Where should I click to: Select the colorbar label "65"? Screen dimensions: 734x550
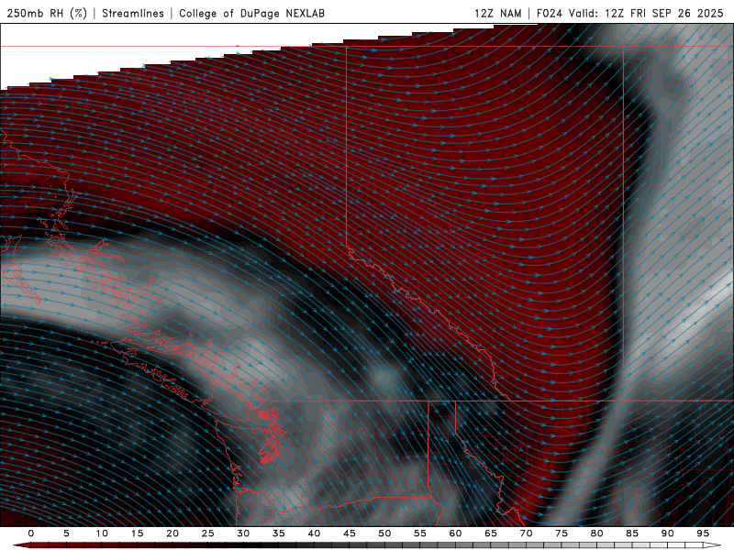491,533
